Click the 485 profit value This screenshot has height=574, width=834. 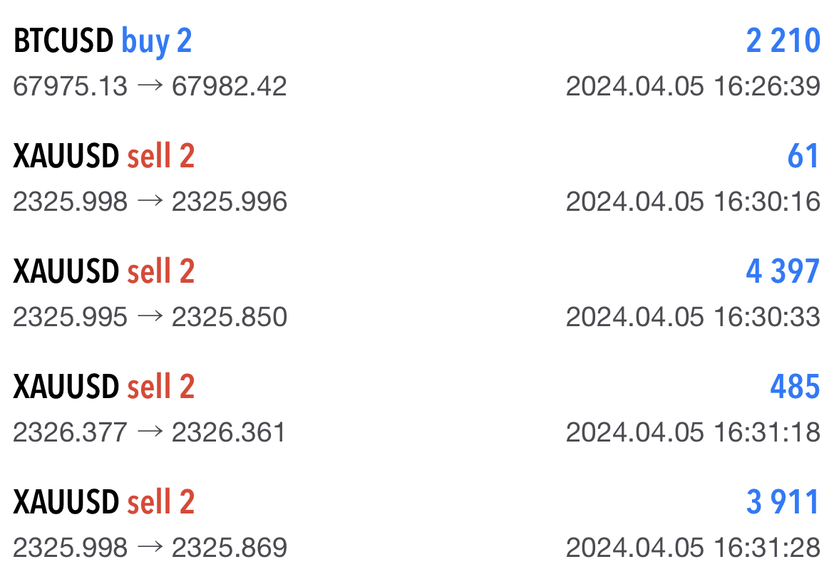click(x=795, y=387)
